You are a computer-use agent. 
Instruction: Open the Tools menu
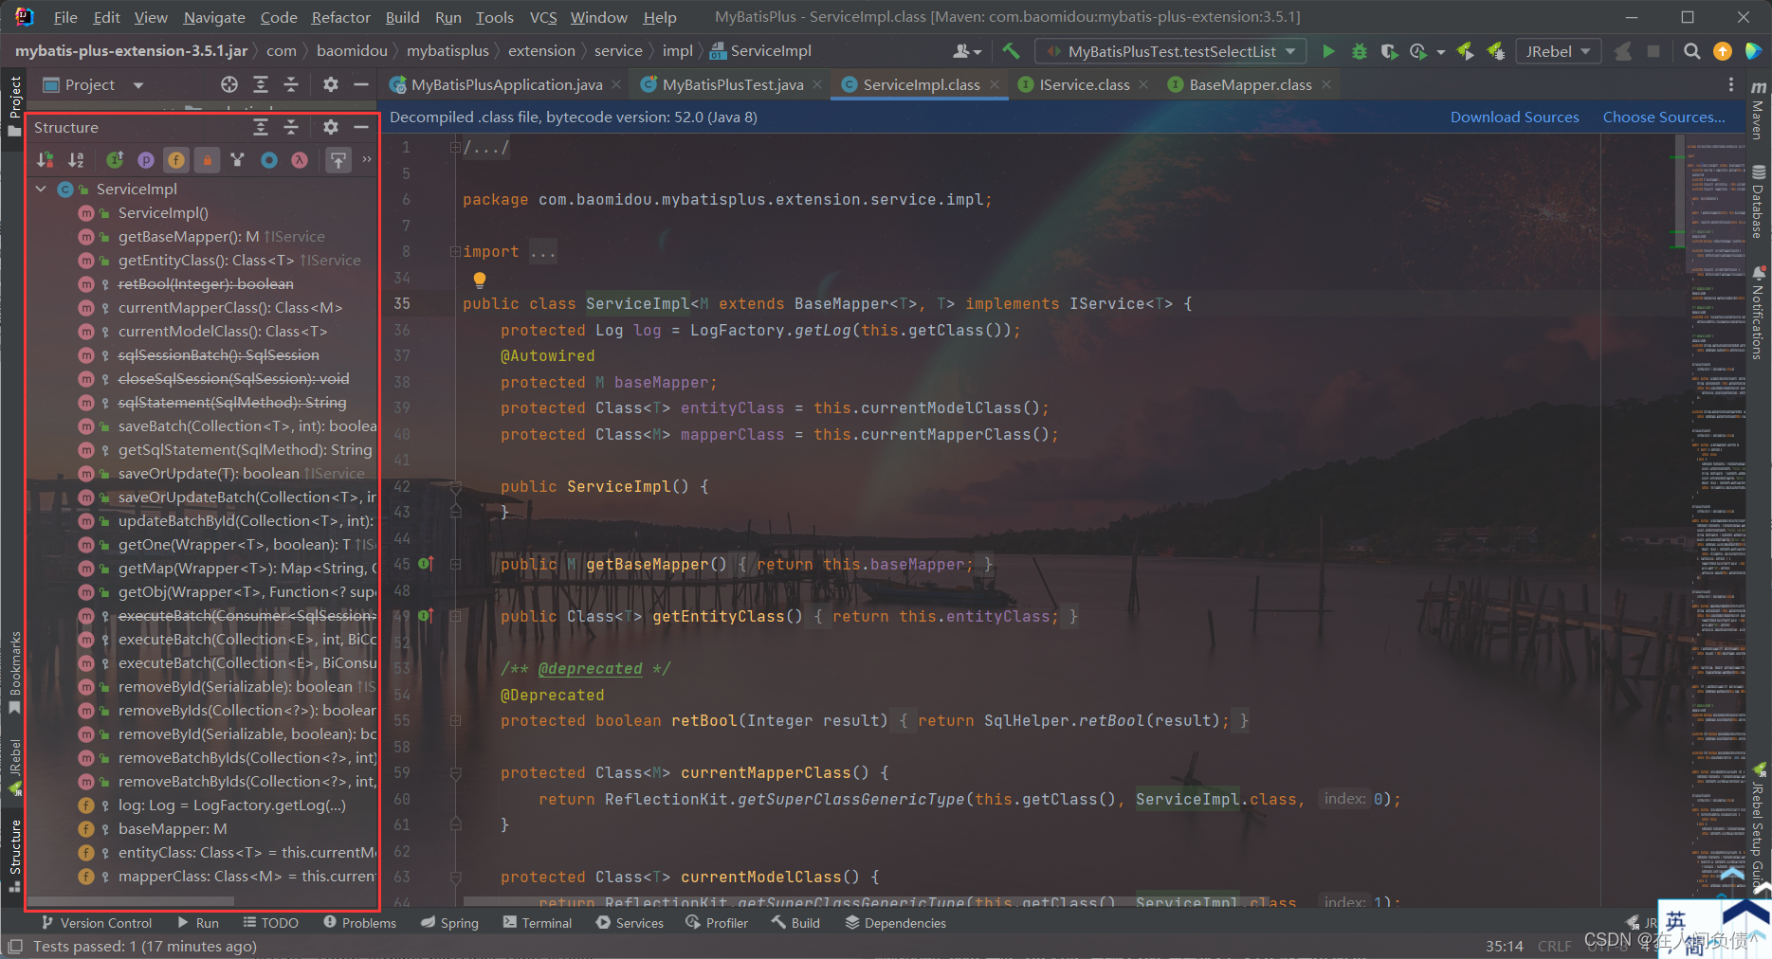(494, 17)
